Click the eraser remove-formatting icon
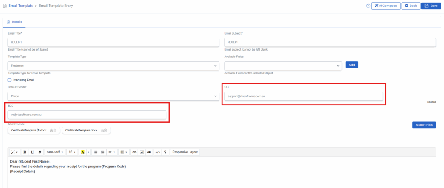 [x=39, y=152]
